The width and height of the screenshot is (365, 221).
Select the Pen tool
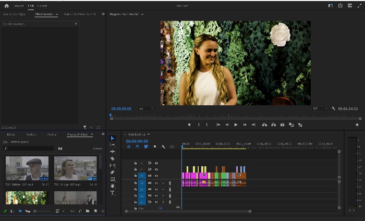113,173
